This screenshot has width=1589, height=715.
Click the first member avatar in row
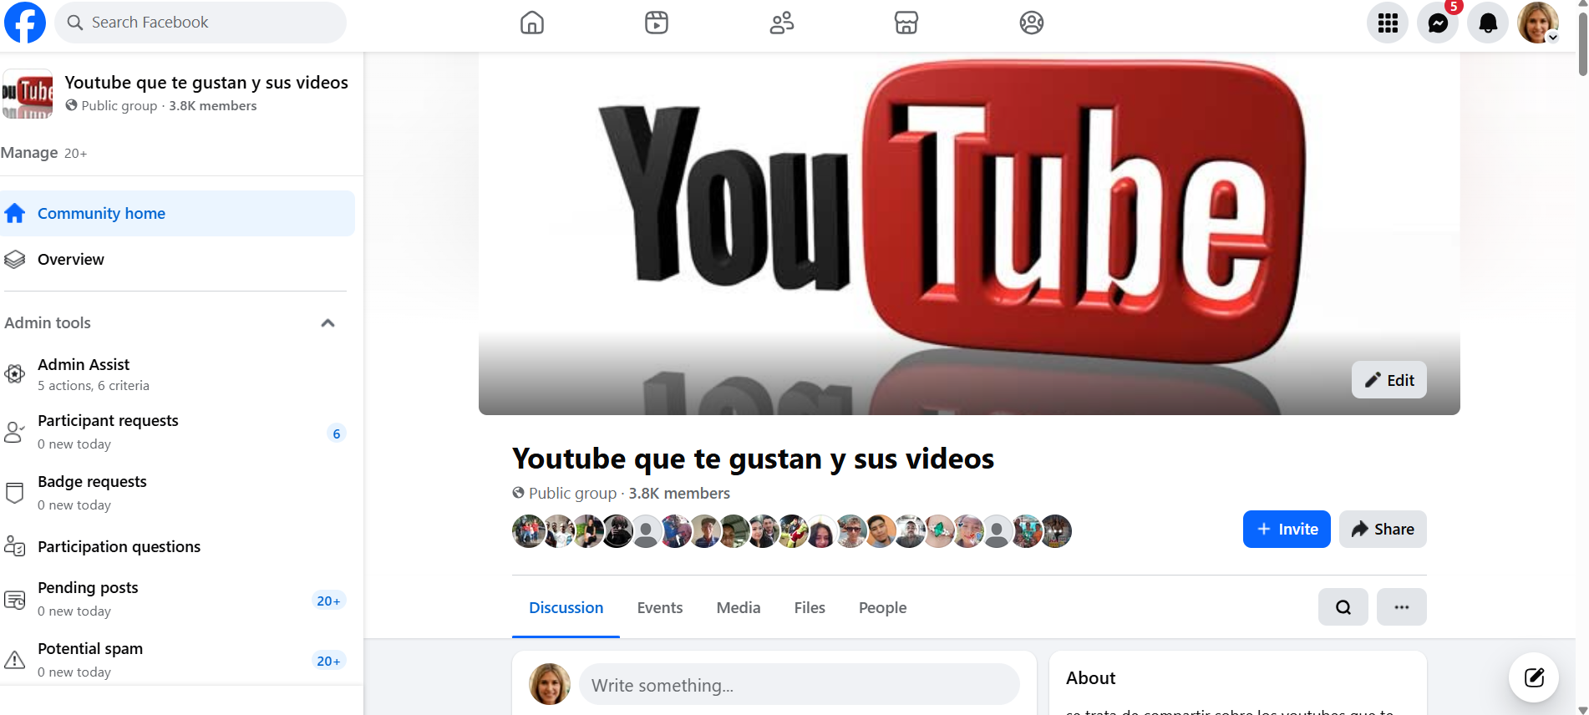click(x=529, y=530)
